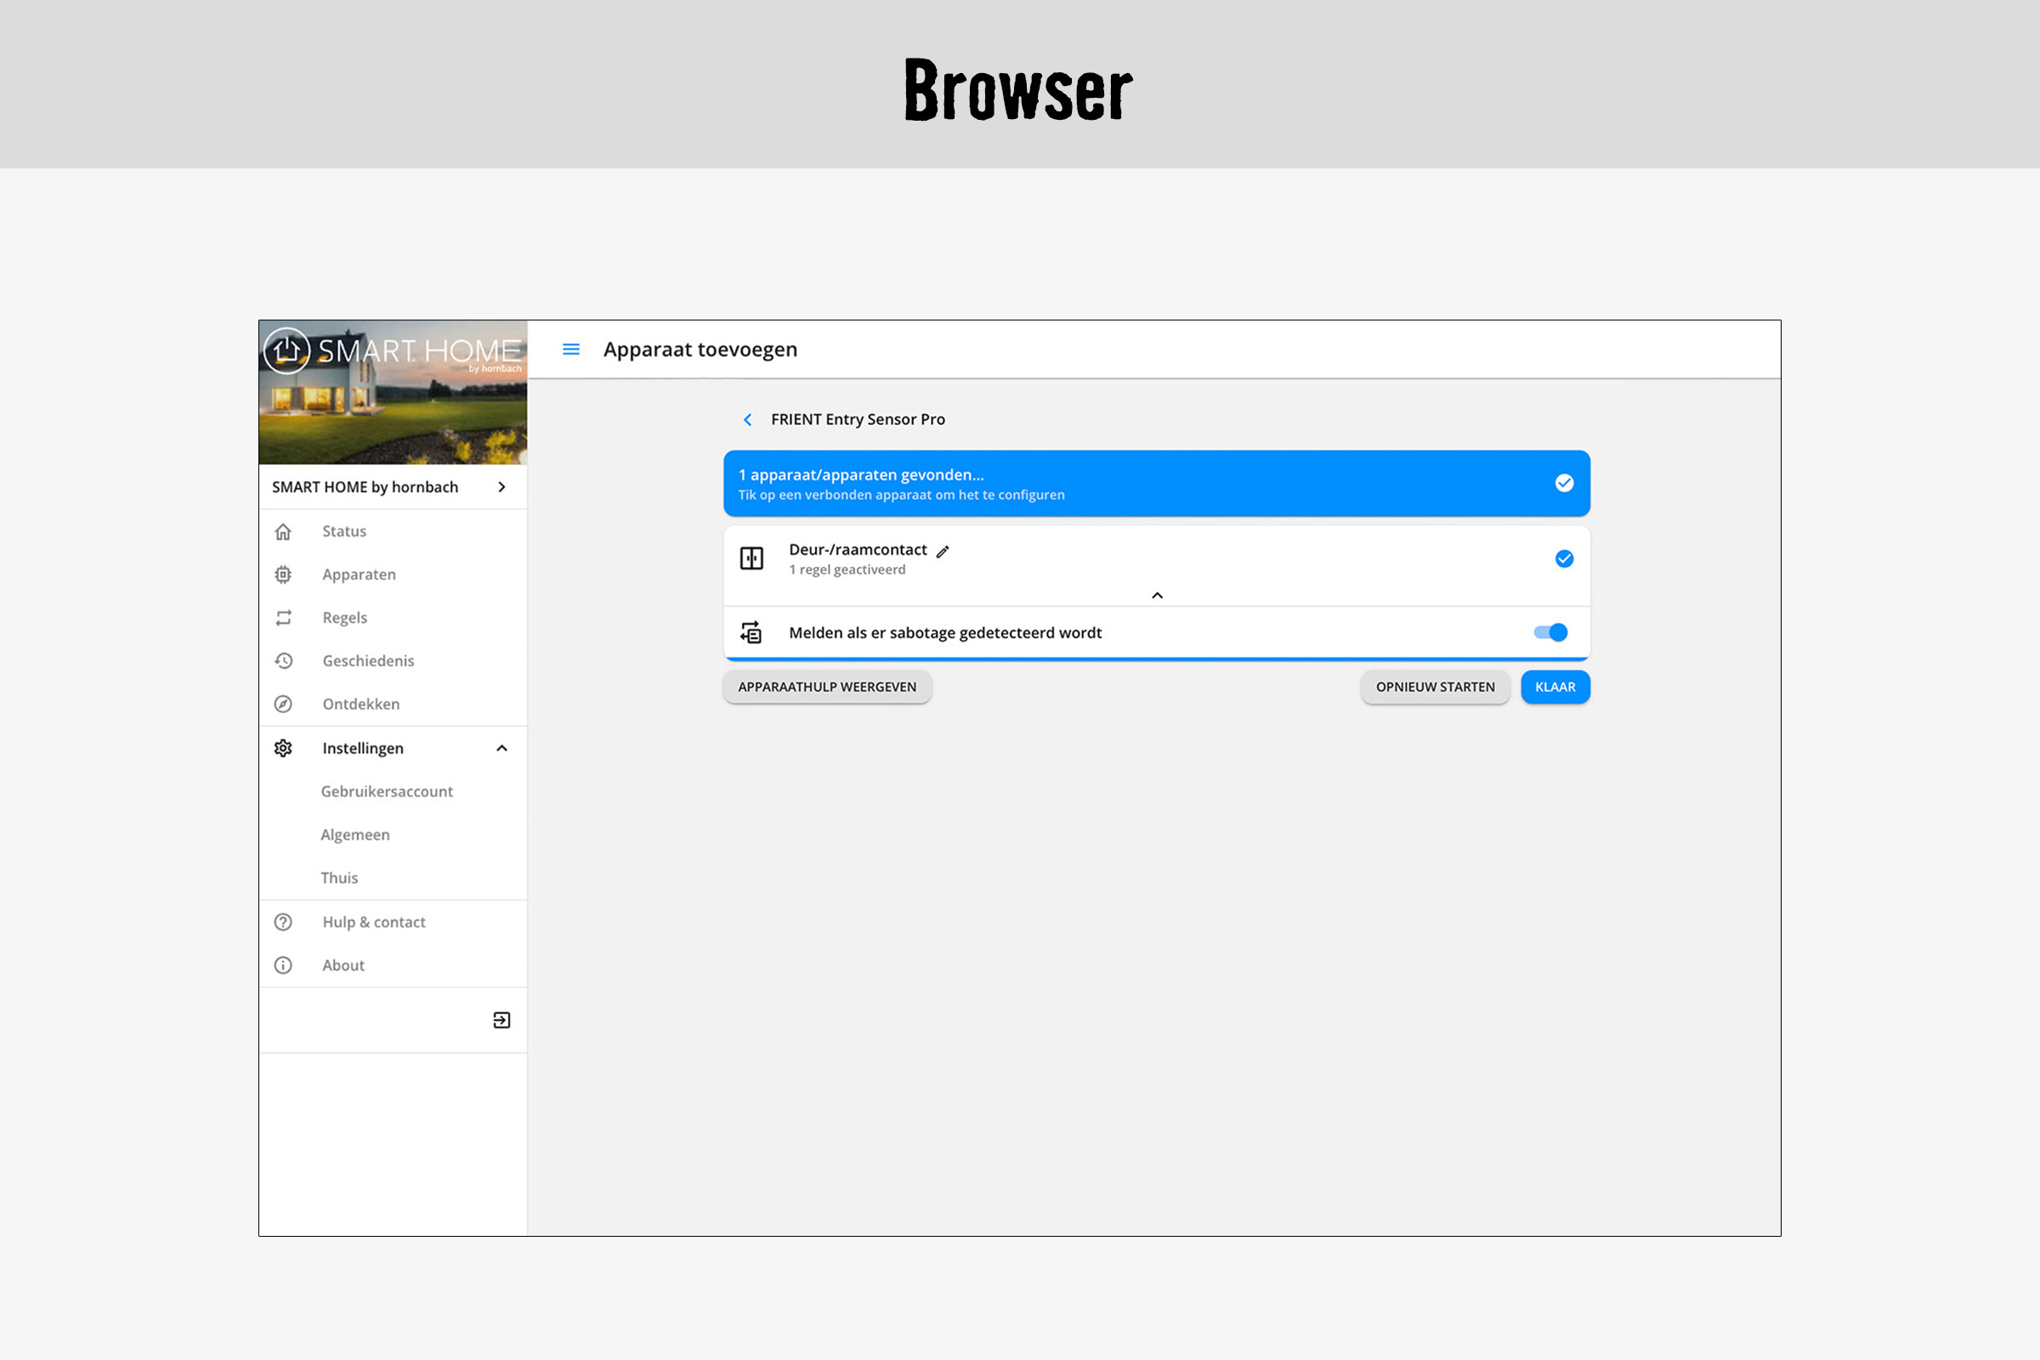This screenshot has height=1360, width=2040.
Task: Click 'FRIENT Entry Sensor Pro' heading
Action: coord(857,420)
